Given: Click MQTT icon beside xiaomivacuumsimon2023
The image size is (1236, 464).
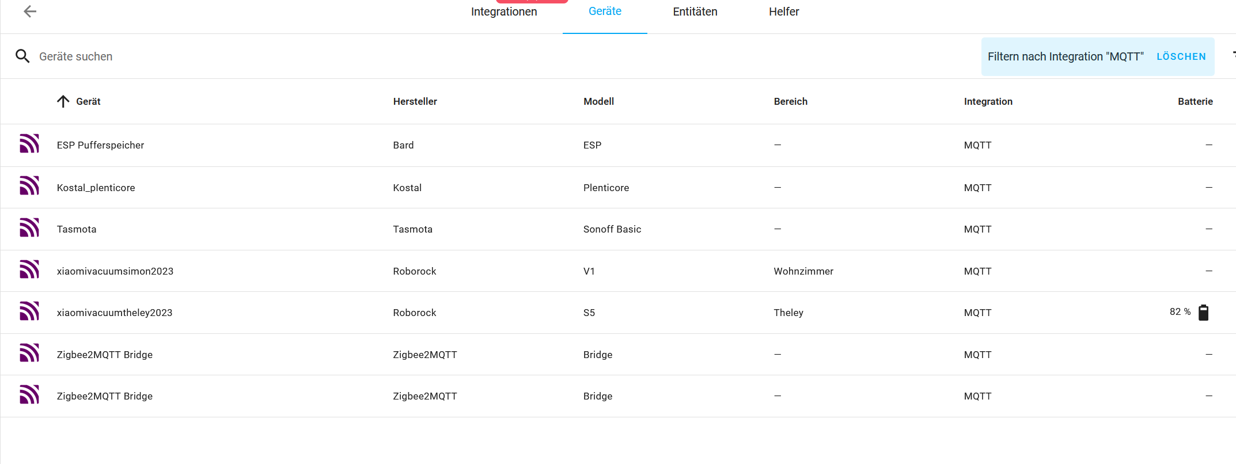Looking at the screenshot, I should (29, 270).
